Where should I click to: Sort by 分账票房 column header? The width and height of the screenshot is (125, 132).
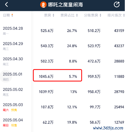[91, 15]
